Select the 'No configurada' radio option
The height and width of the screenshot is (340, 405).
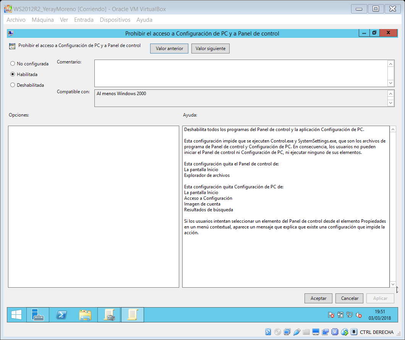[29, 64]
